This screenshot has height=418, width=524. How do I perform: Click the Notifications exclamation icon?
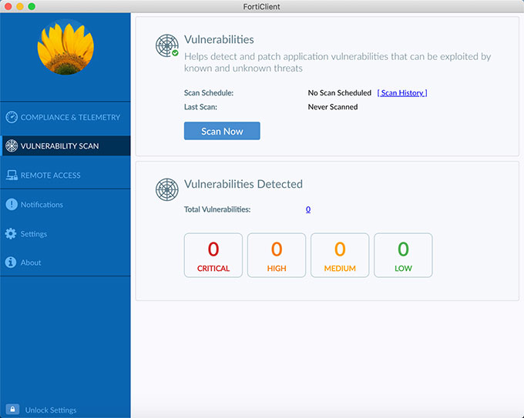(x=12, y=205)
